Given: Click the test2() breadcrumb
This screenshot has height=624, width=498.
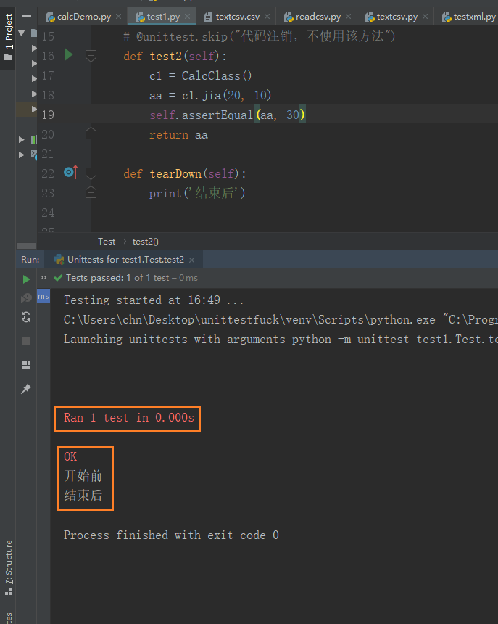Looking at the screenshot, I should pos(146,242).
